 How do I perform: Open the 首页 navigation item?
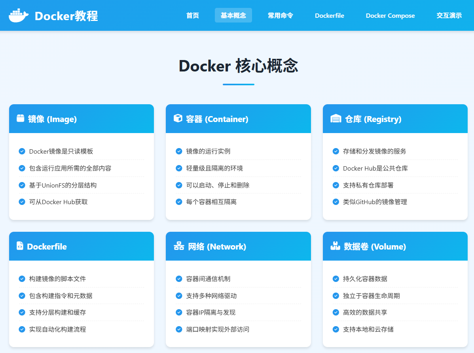click(x=193, y=15)
